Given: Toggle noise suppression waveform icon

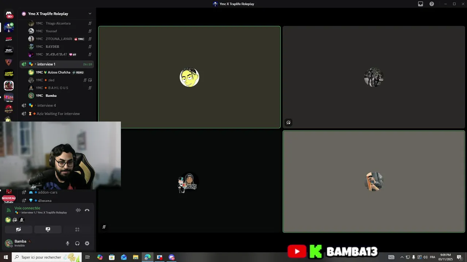Looking at the screenshot, I should coord(78,210).
